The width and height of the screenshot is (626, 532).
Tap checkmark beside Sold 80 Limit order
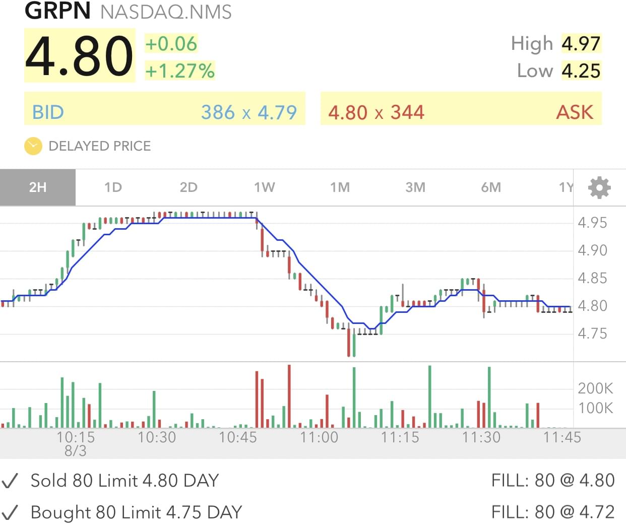[10, 481]
